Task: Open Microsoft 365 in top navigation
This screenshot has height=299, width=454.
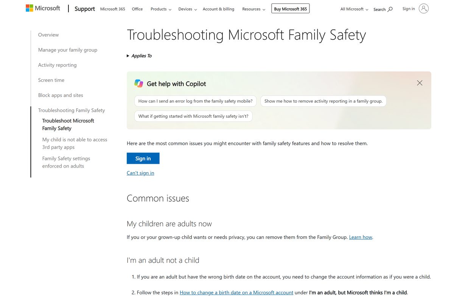Action: pyautogui.click(x=113, y=9)
